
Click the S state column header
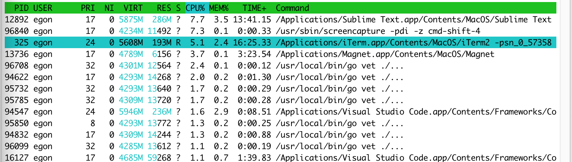[x=178, y=8]
